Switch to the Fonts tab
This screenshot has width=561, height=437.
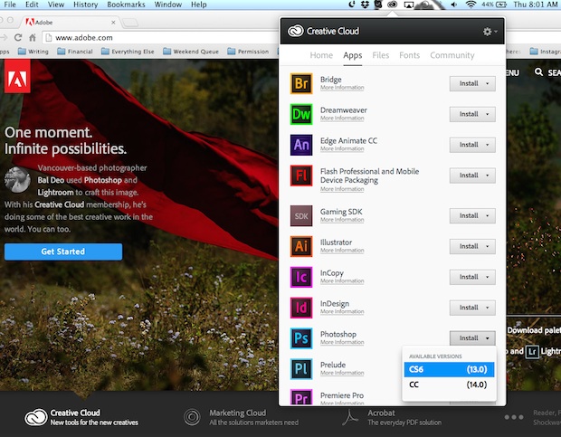point(409,55)
